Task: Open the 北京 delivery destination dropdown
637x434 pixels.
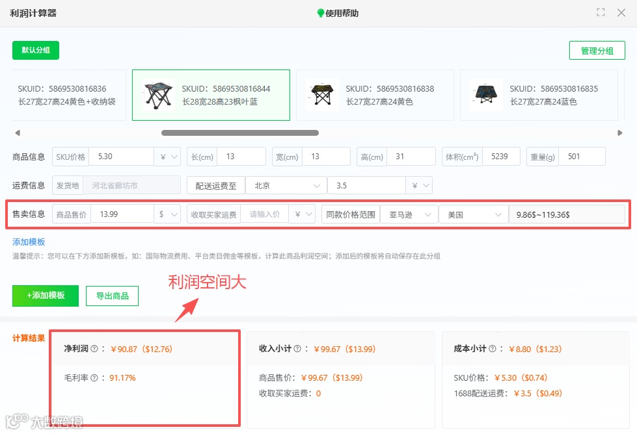Action: [x=286, y=185]
